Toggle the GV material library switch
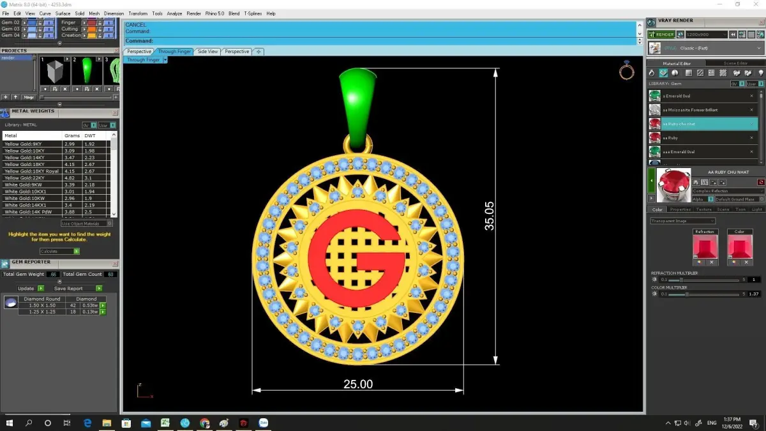This screenshot has width=766, height=431. pos(737,84)
